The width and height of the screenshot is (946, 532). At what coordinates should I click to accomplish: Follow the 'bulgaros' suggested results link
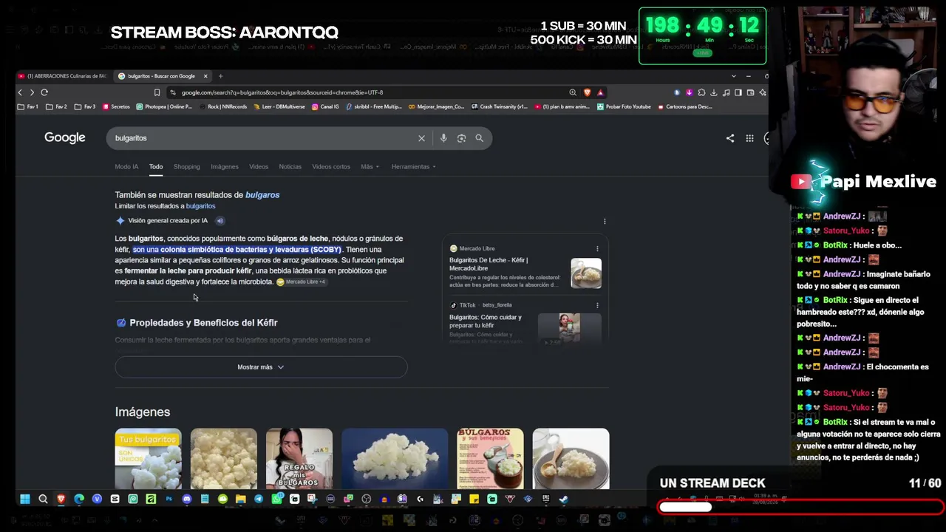[x=262, y=195]
